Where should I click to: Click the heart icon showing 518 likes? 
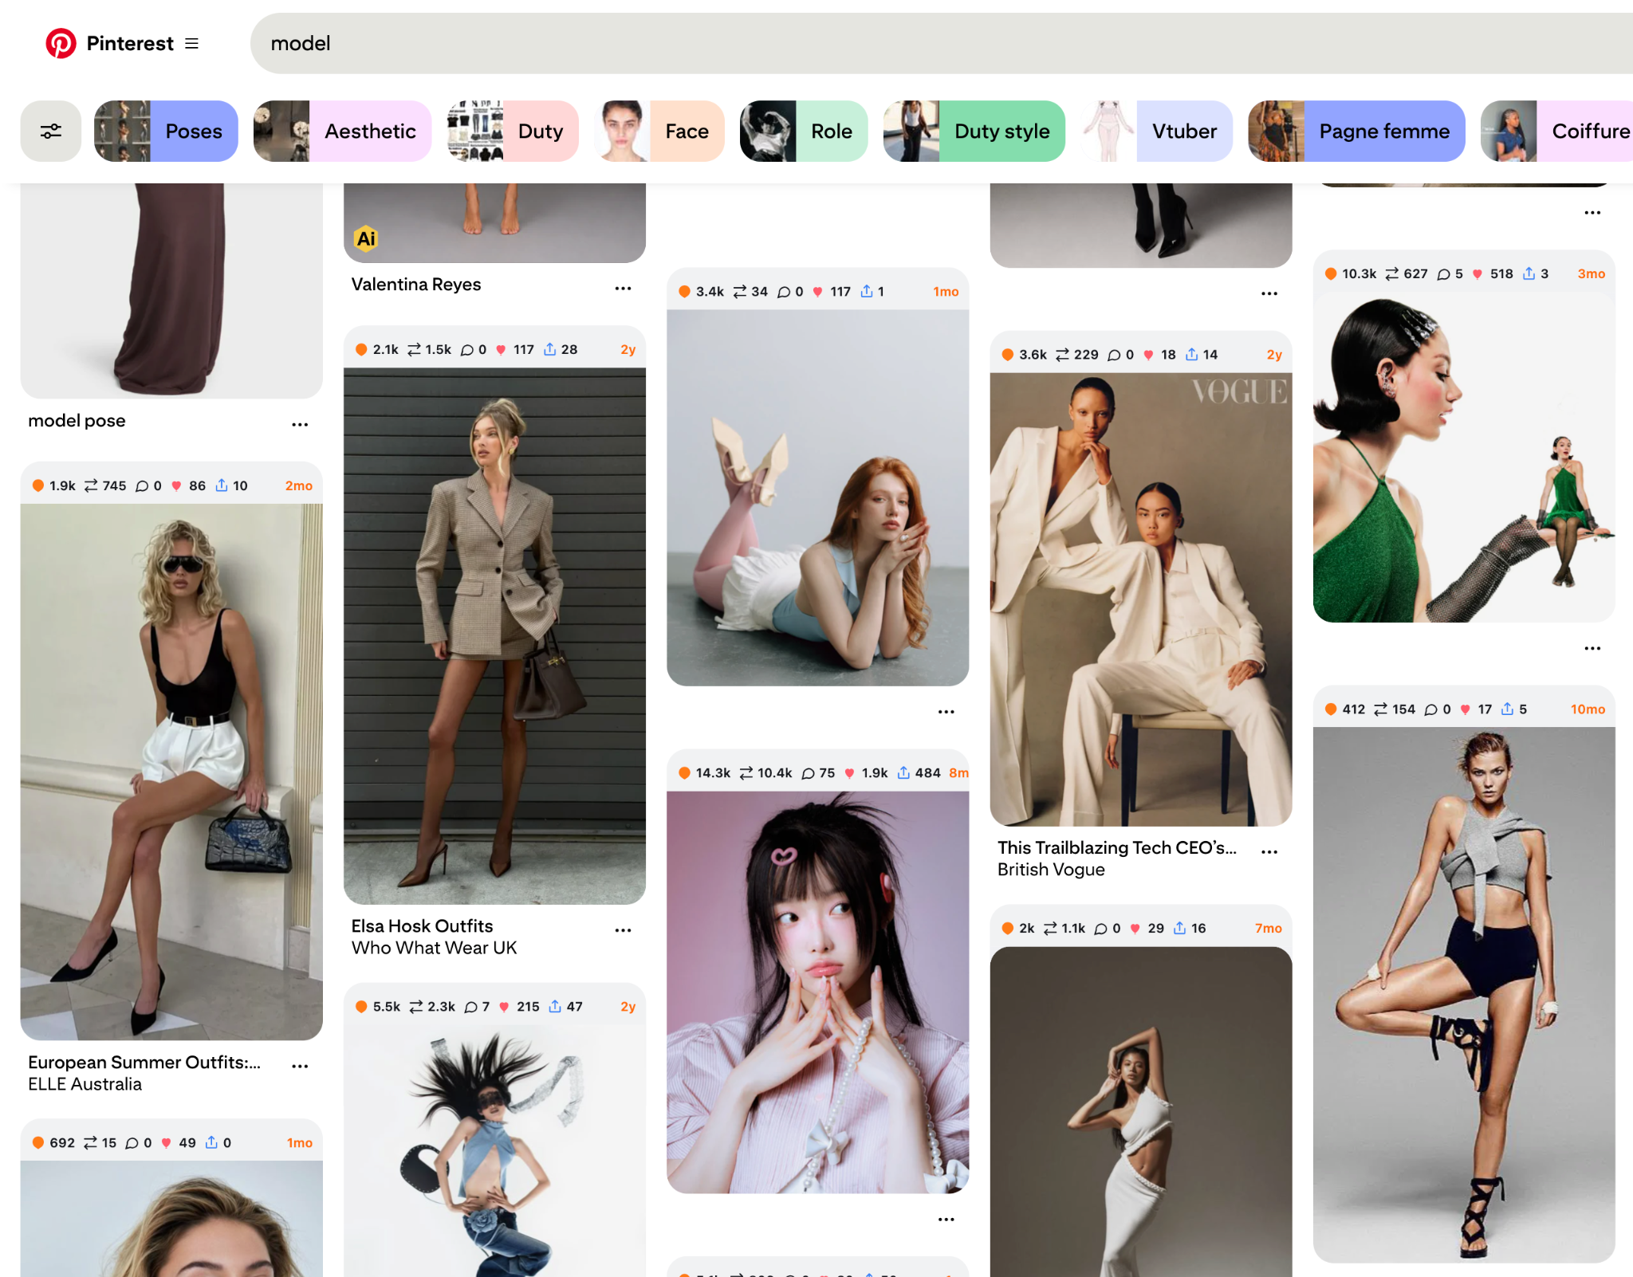[1477, 274]
